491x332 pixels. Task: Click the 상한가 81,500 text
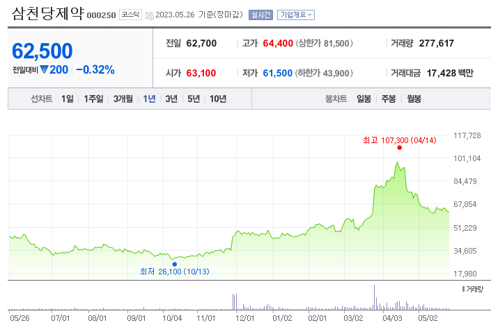tap(324, 43)
